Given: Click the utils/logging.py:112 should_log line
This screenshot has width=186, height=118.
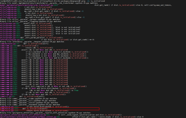Looking at the screenshot, I should tap(32, 15).
